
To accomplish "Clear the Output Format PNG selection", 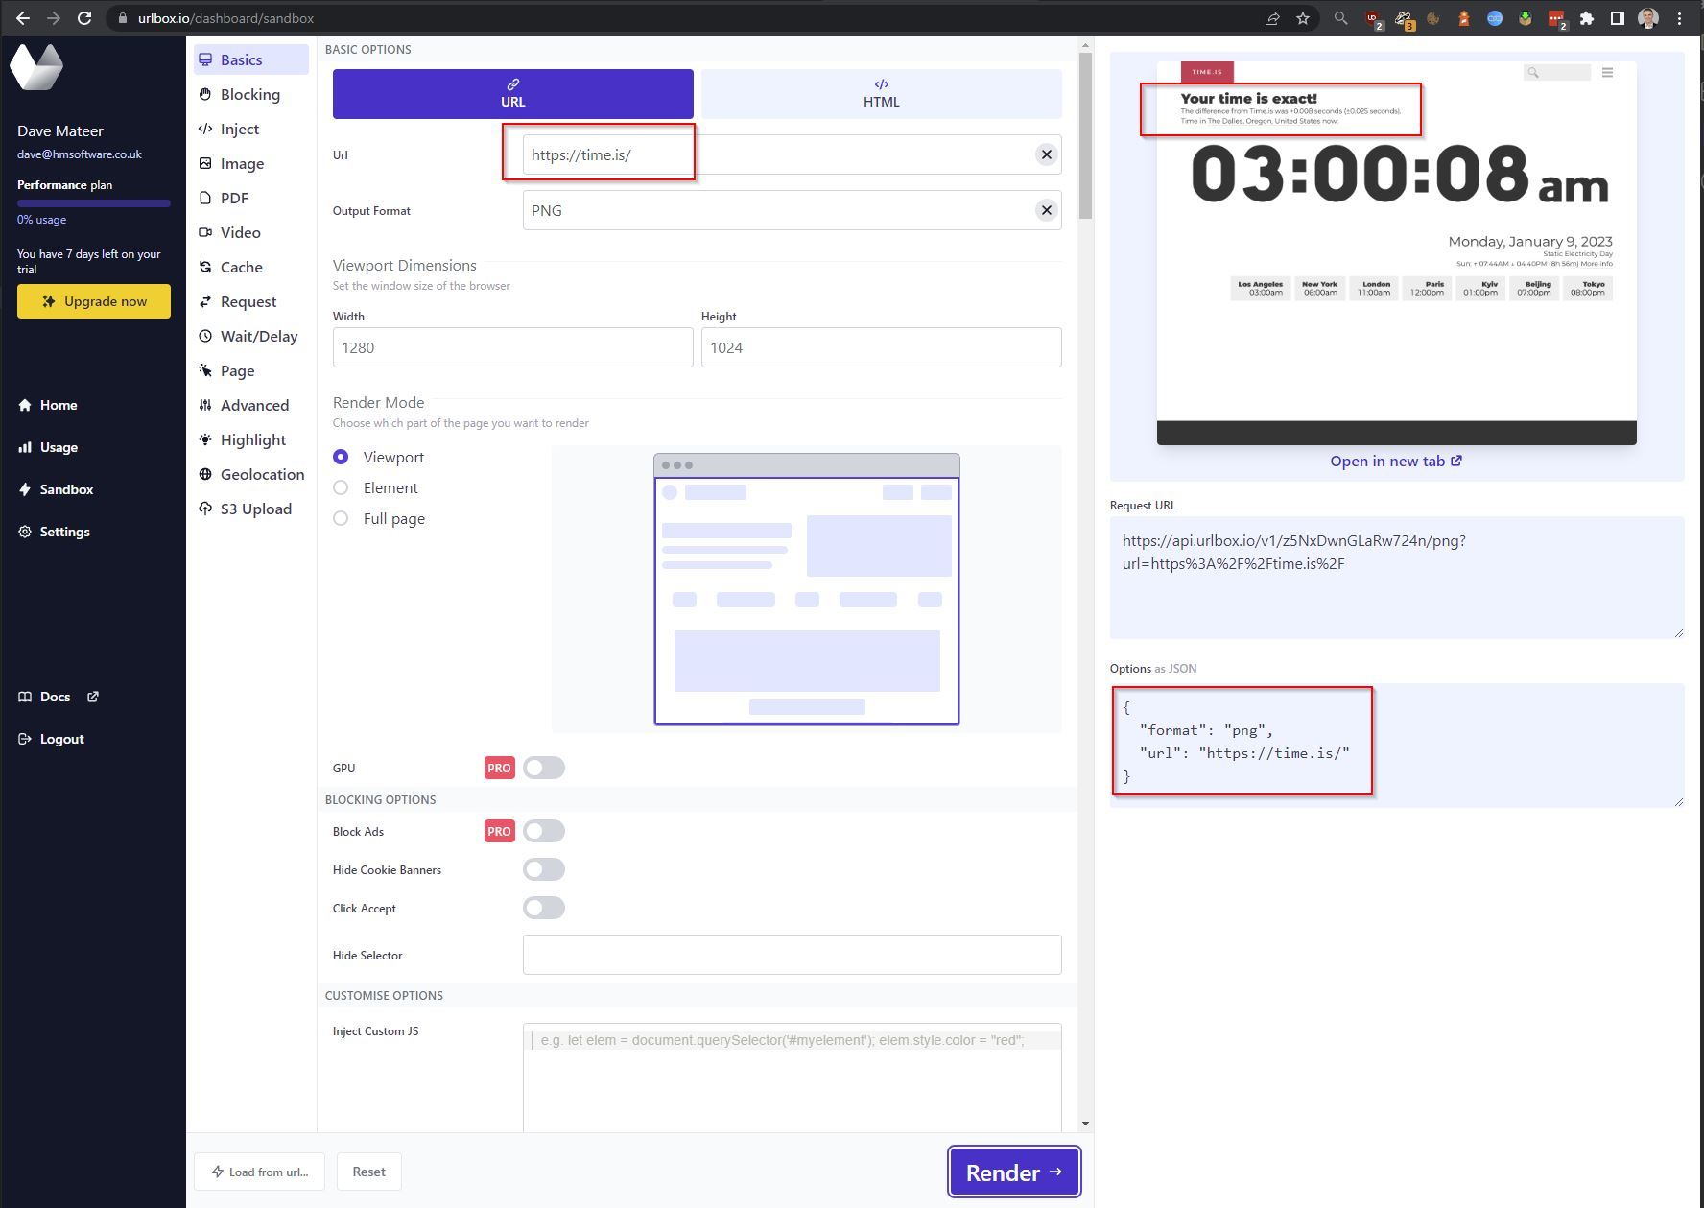I will 1046,210.
